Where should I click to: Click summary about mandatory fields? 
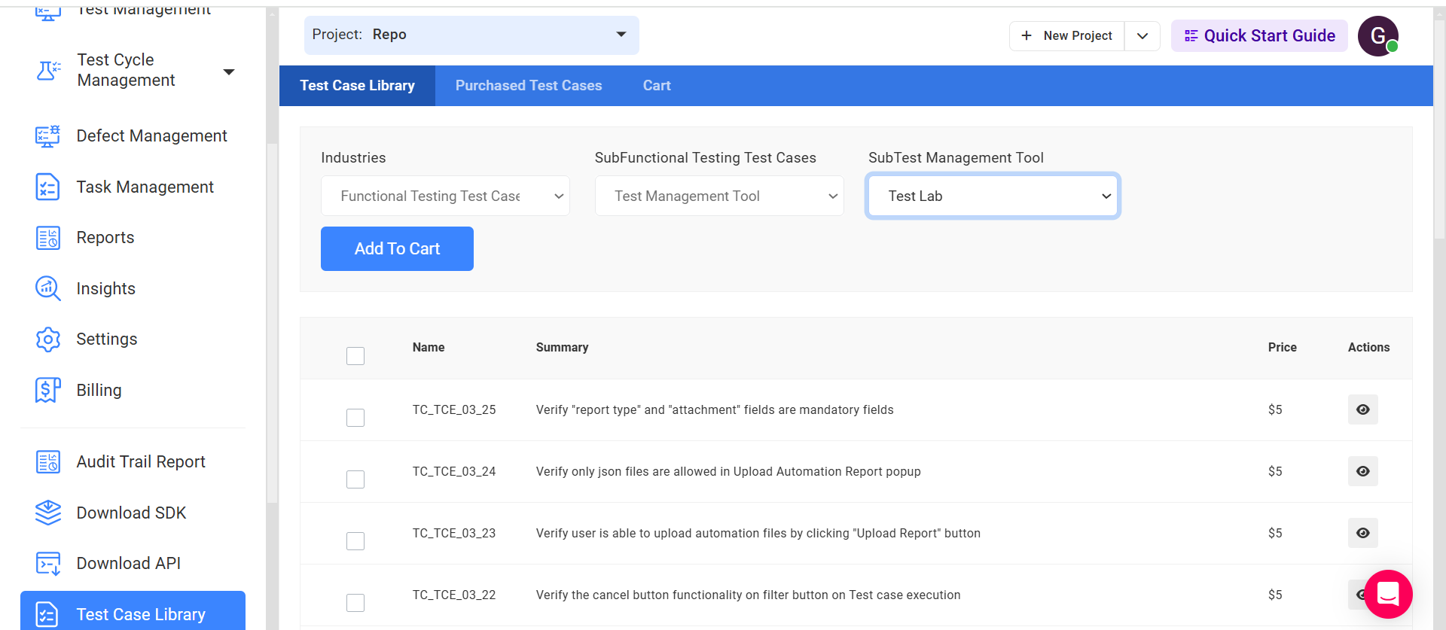point(715,409)
